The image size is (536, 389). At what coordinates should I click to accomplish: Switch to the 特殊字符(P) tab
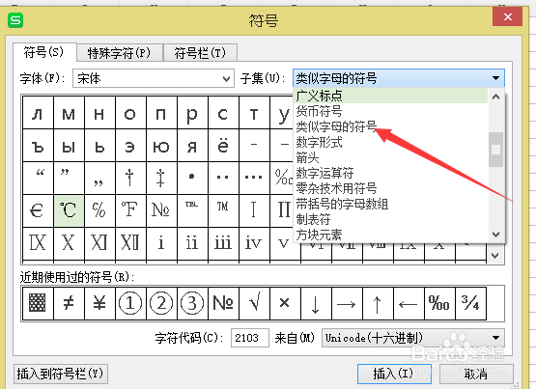click(119, 53)
